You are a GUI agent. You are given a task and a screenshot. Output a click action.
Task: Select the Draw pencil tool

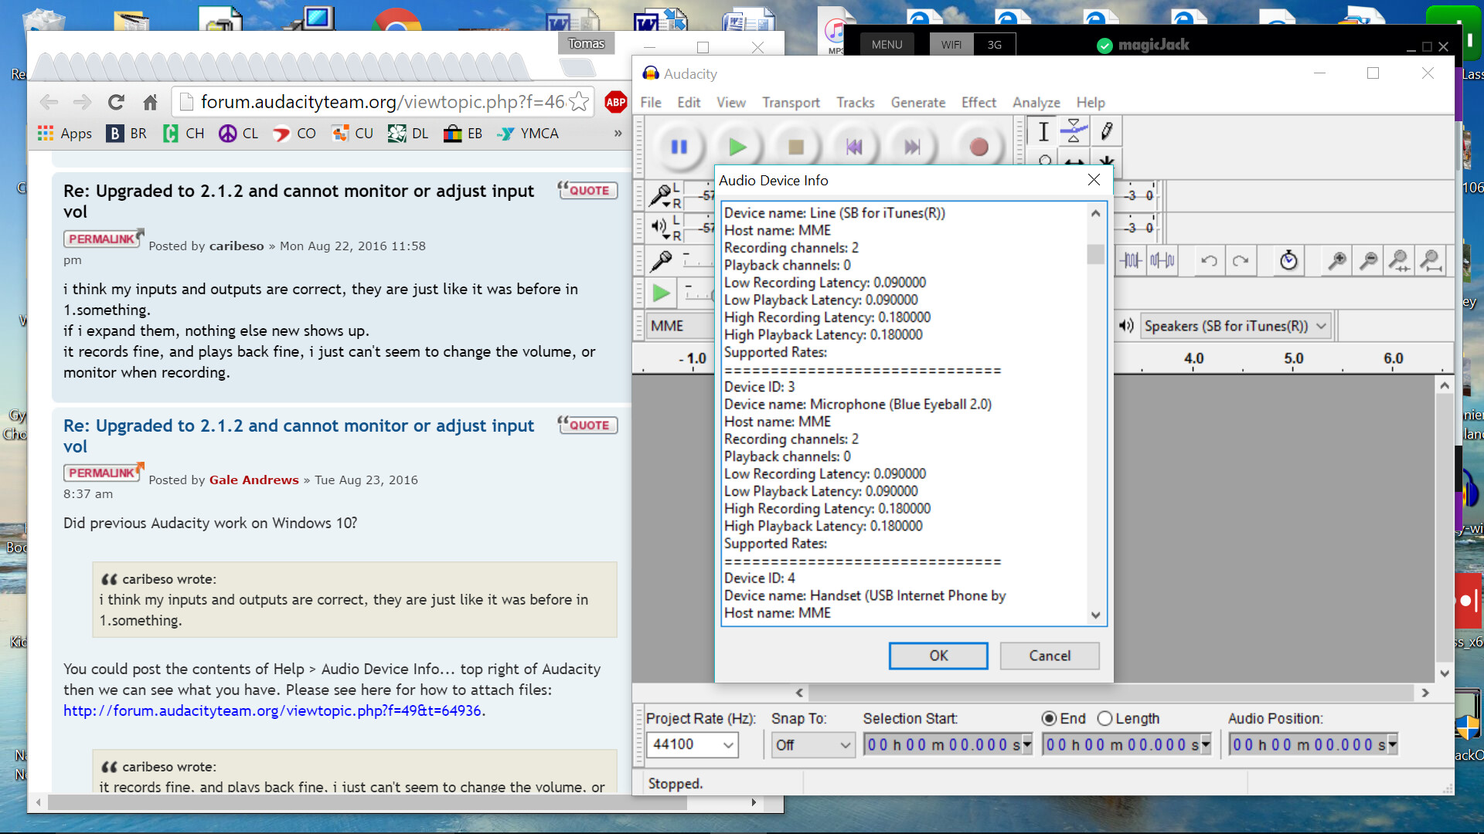click(x=1106, y=131)
